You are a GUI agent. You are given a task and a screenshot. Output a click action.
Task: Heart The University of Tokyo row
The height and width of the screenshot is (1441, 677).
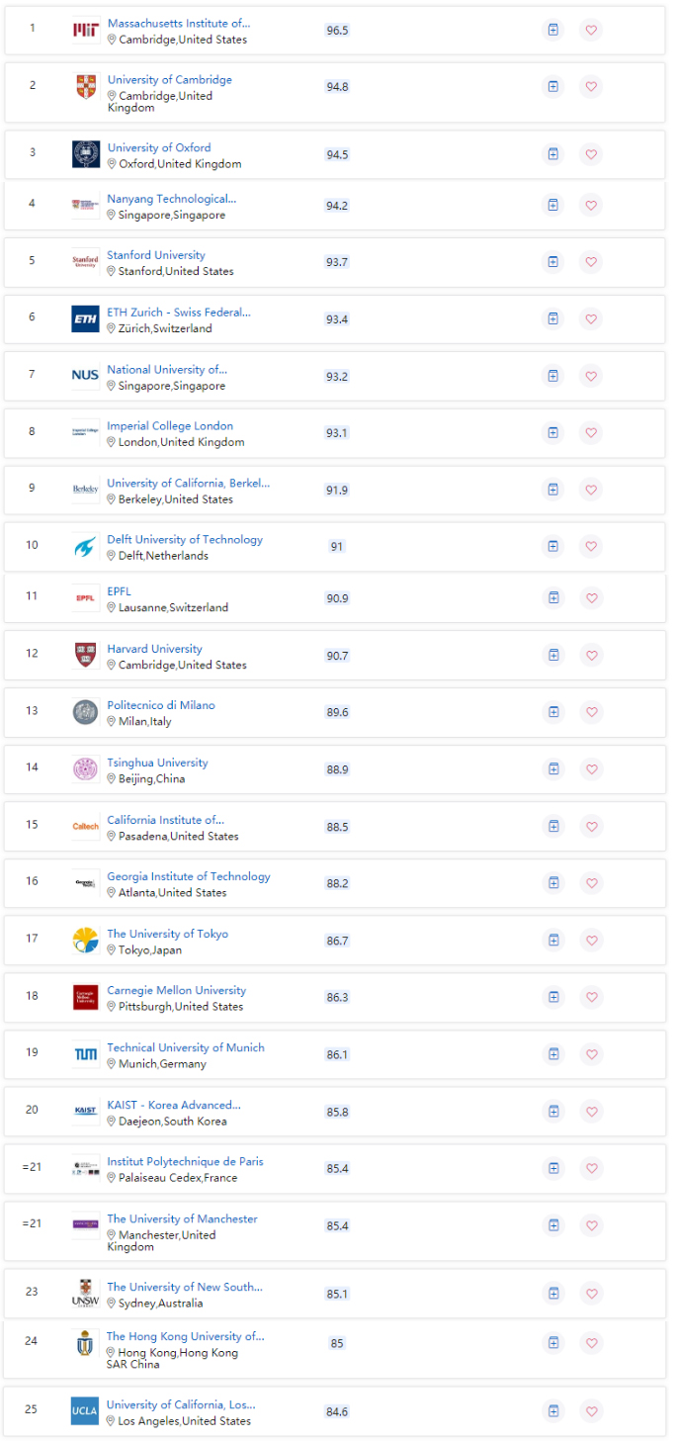coord(591,941)
